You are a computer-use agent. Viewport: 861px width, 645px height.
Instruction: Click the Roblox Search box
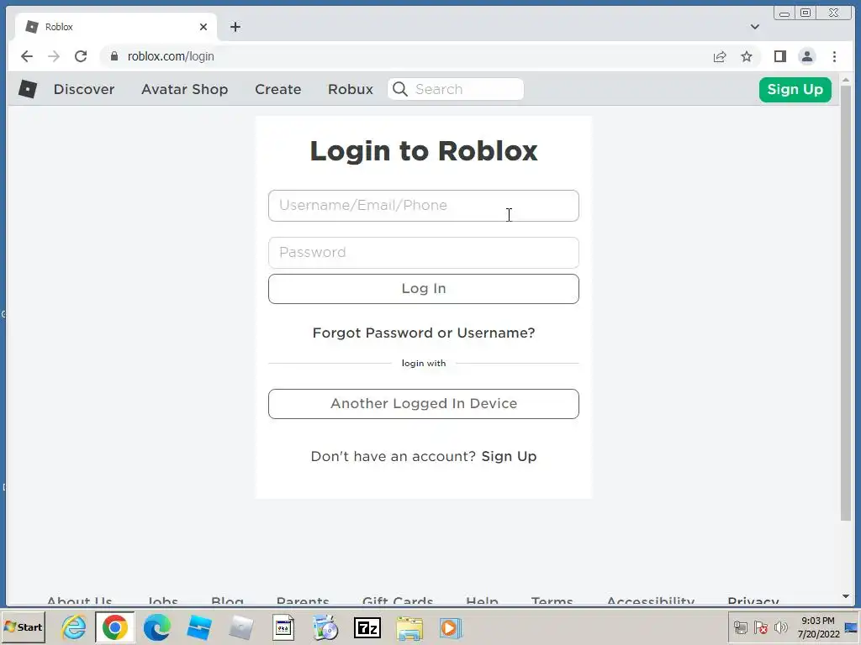tap(456, 89)
